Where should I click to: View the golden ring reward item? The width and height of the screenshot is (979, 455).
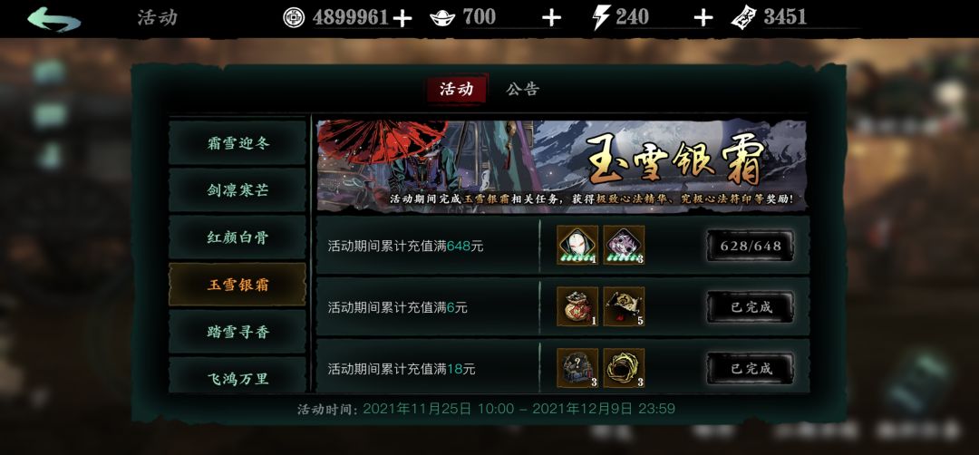coord(624,368)
